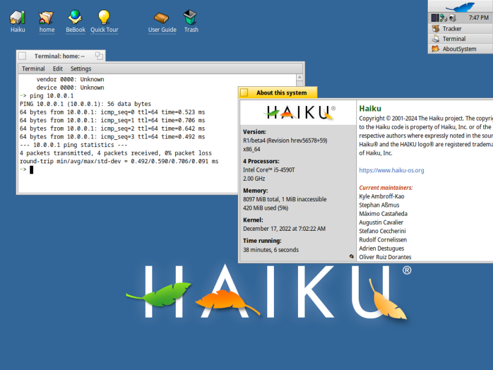Open the Settings menu in Terminal window
Screen dimensions: 493x370
click(81, 69)
